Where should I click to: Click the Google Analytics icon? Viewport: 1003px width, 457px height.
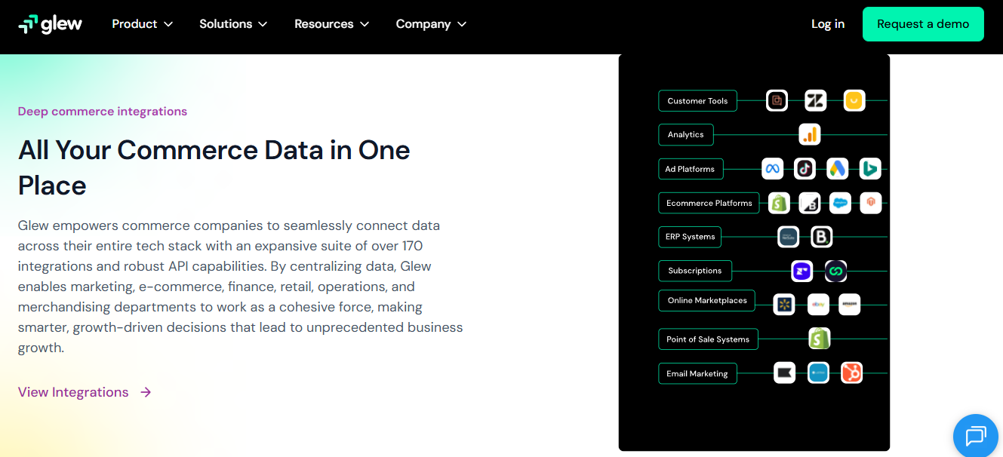coord(810,134)
